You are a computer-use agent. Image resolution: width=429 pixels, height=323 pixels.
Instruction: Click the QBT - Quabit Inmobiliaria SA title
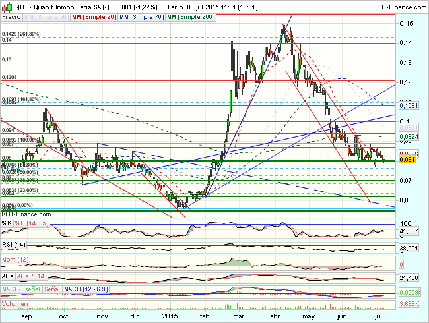[x=62, y=7]
